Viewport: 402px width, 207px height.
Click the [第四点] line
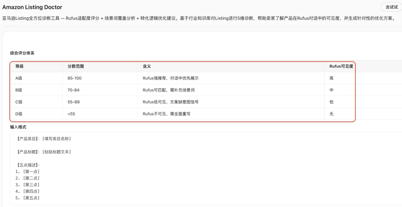27,191
